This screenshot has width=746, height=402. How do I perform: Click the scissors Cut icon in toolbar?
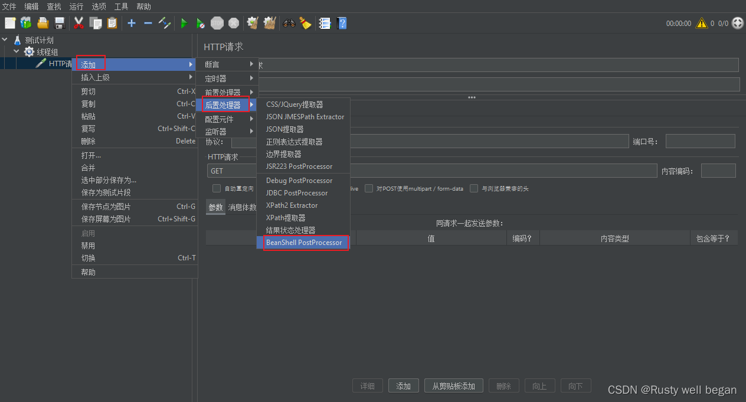(x=78, y=23)
